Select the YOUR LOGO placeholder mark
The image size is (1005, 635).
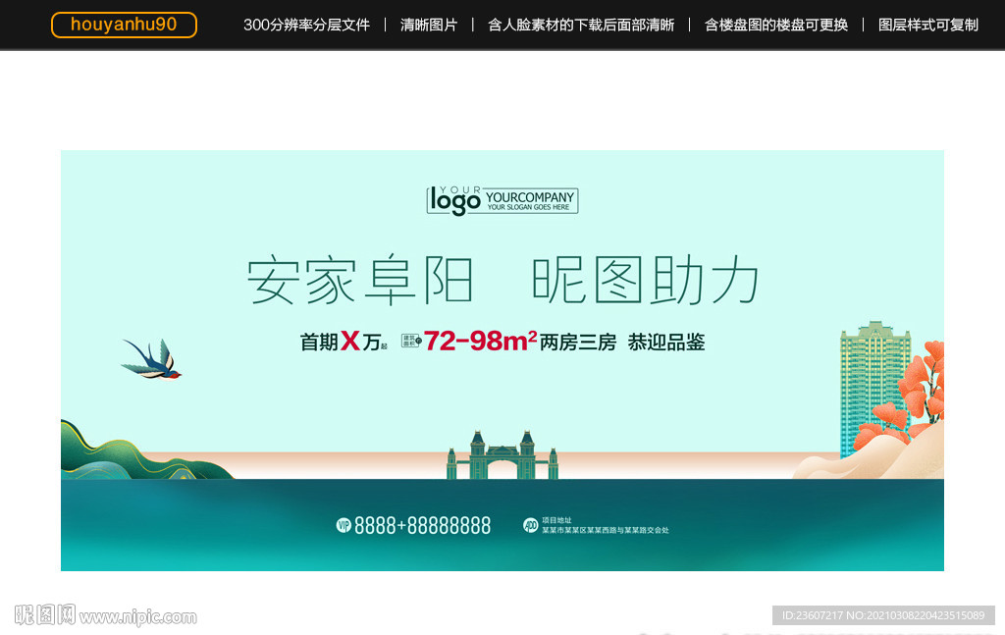click(501, 199)
